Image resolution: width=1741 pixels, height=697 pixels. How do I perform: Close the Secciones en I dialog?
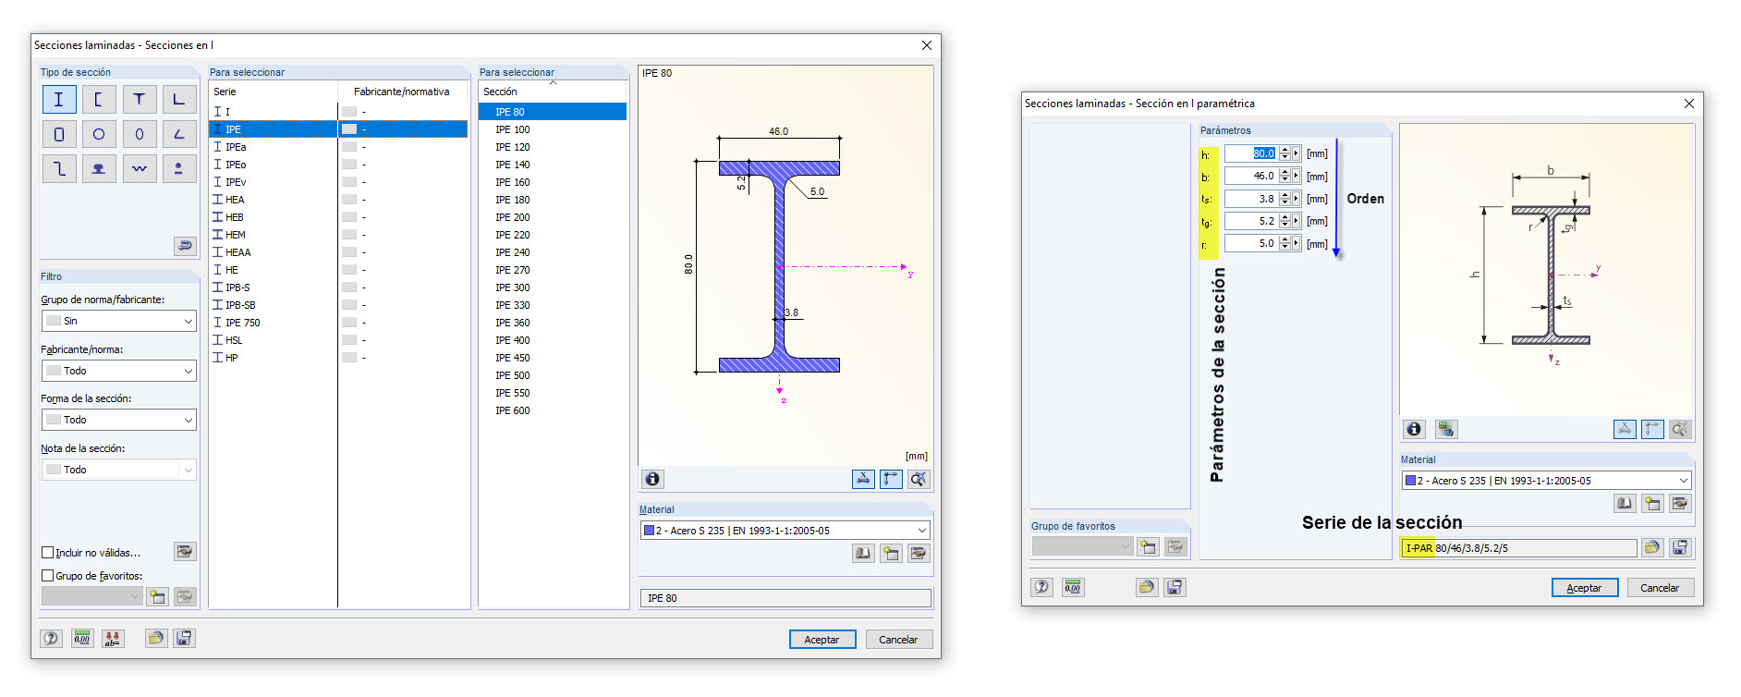[x=927, y=45]
